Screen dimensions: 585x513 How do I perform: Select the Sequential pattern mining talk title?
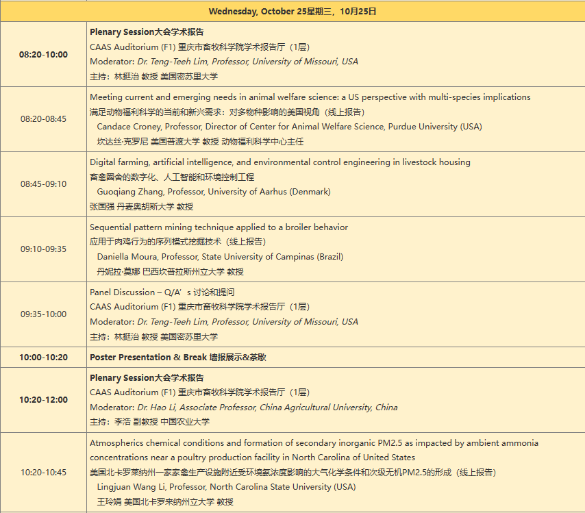coord(219,227)
